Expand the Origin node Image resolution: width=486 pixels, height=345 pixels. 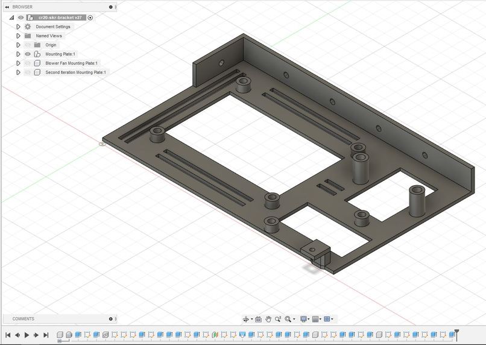(x=18, y=45)
